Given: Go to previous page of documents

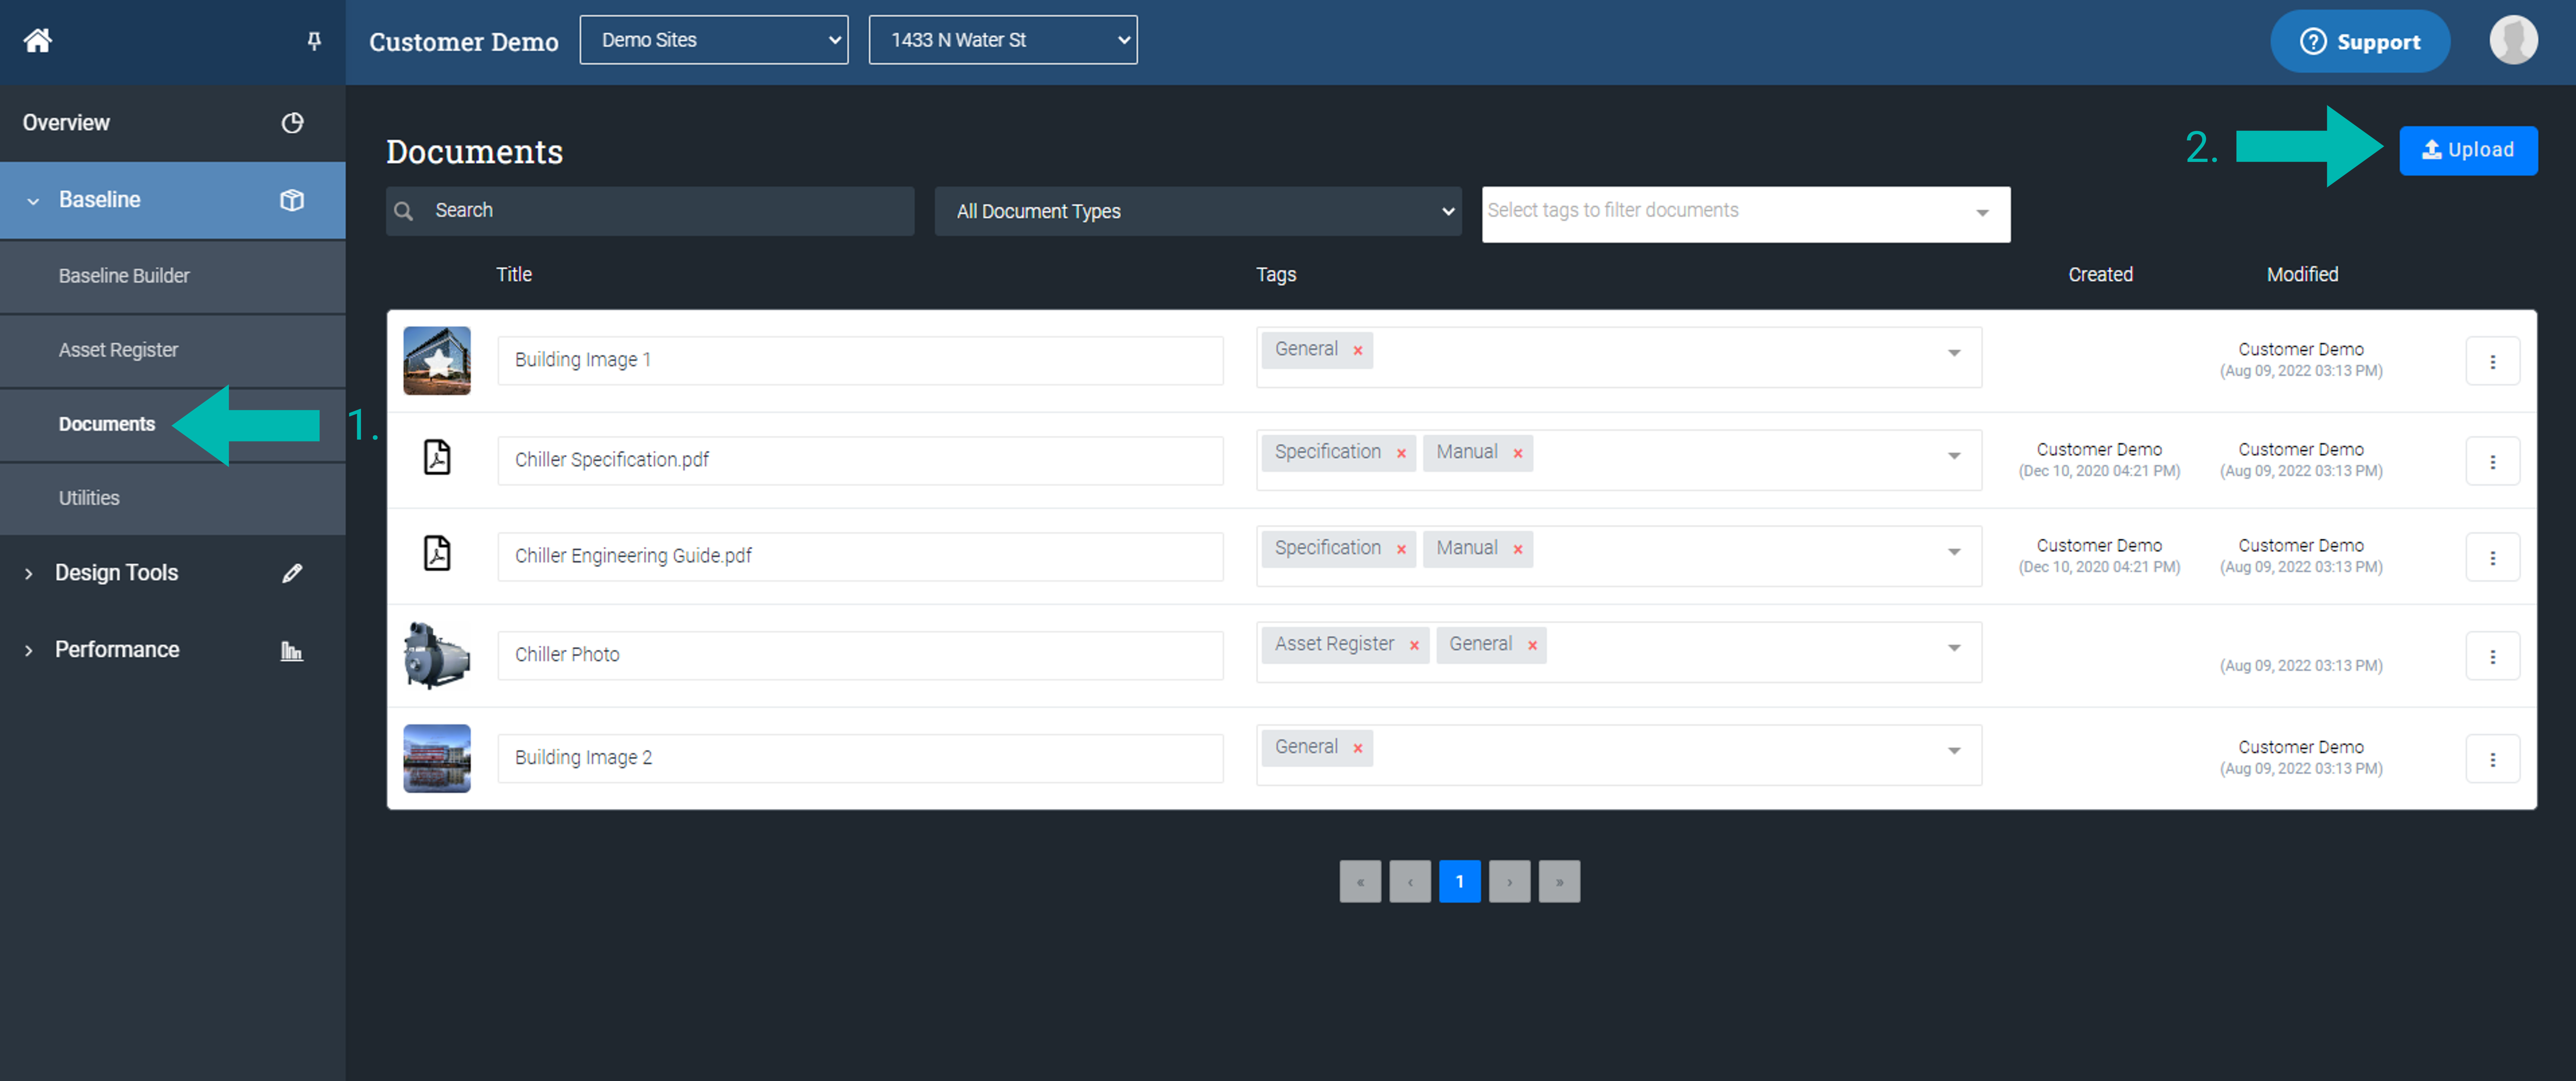Looking at the screenshot, I should pyautogui.click(x=1410, y=881).
